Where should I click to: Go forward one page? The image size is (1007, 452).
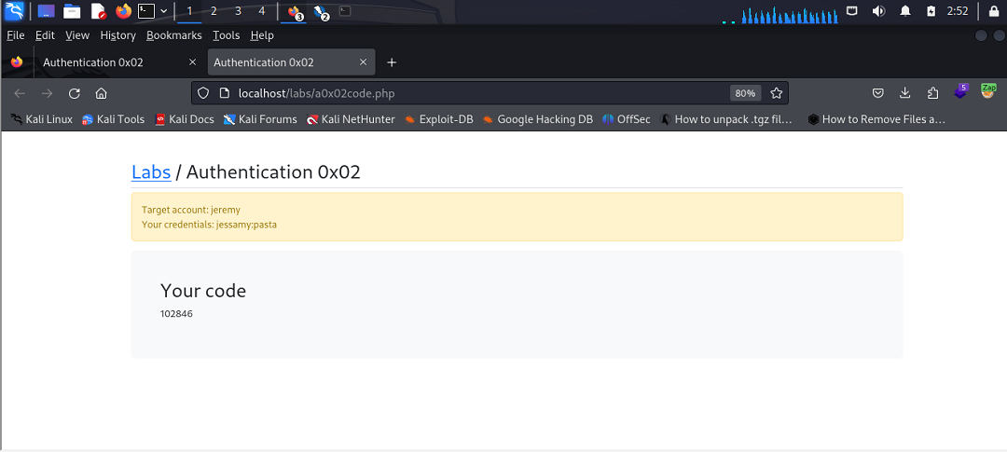pyautogui.click(x=47, y=93)
